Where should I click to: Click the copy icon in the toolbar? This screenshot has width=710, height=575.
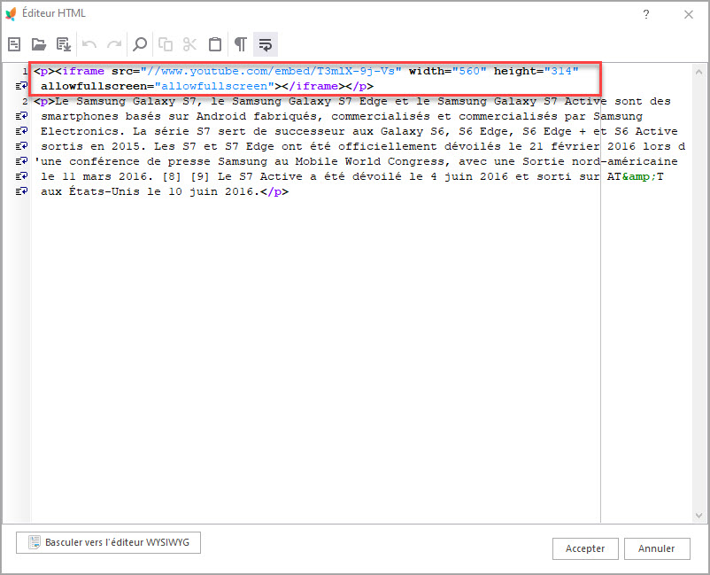[166, 44]
